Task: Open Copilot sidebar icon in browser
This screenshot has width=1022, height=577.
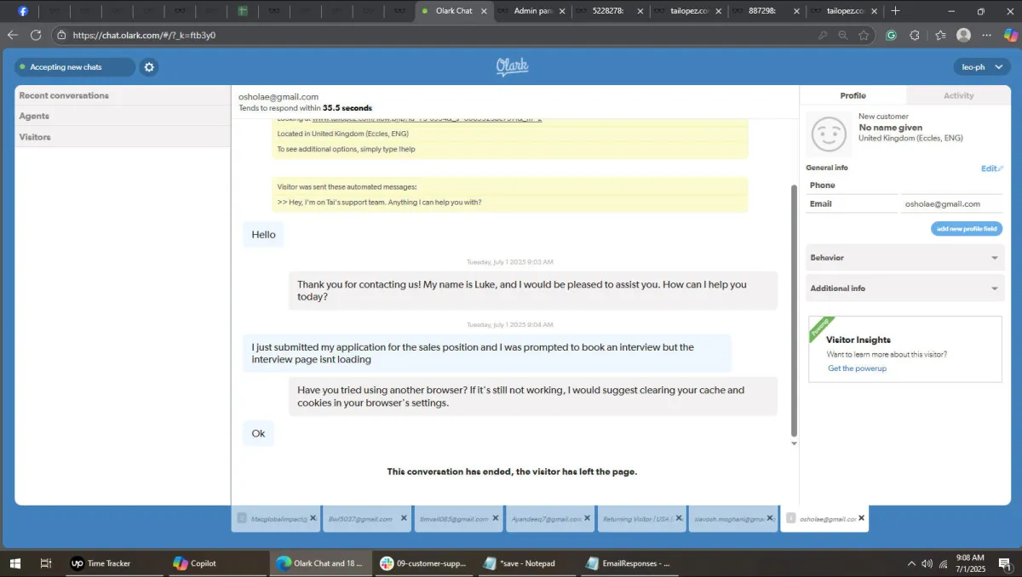Action: coord(1011,35)
